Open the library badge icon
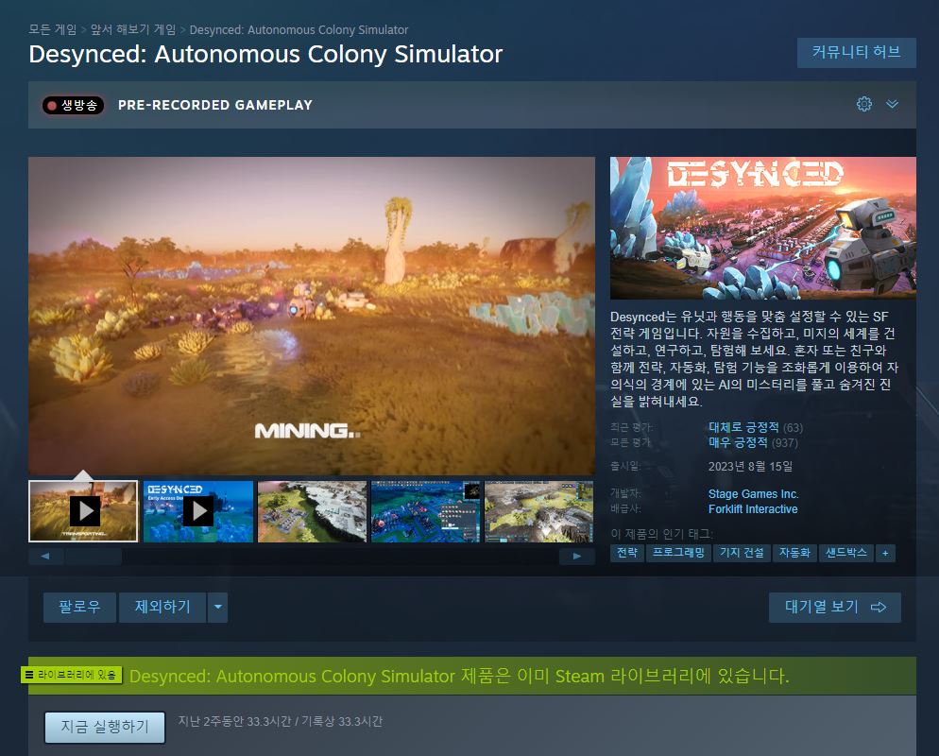 click(71, 675)
